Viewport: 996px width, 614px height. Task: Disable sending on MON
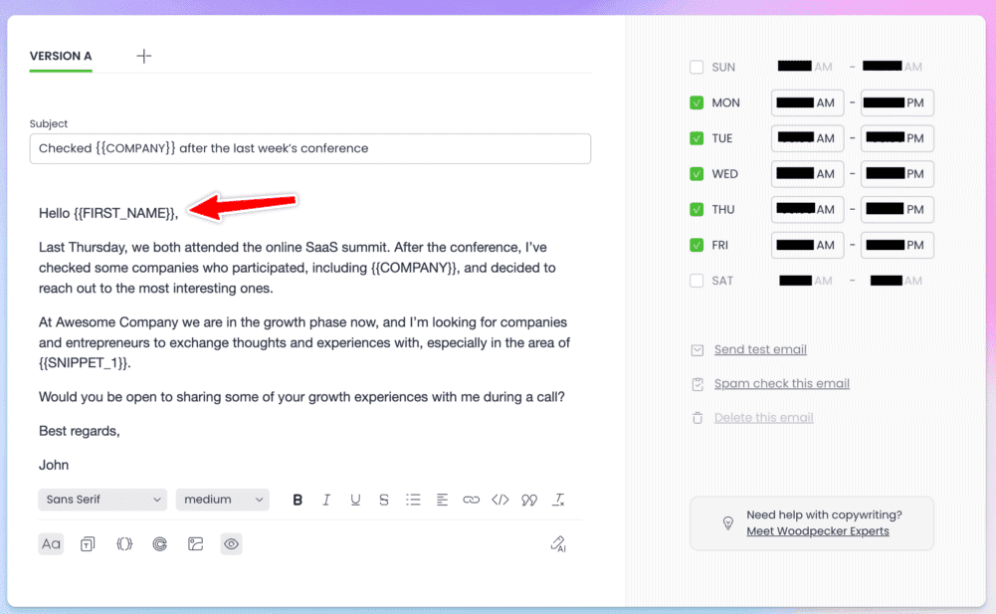[697, 102]
